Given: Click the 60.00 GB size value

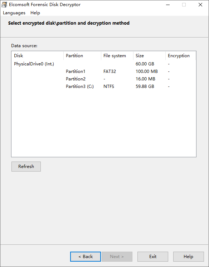Looking at the screenshot, I should (x=145, y=64).
